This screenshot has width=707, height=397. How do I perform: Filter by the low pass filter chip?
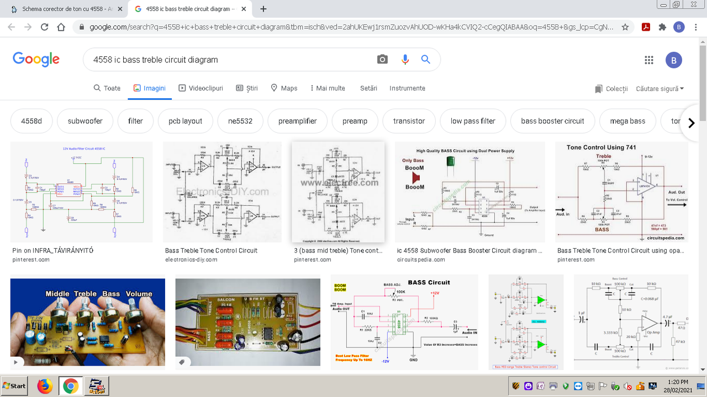pos(473,121)
